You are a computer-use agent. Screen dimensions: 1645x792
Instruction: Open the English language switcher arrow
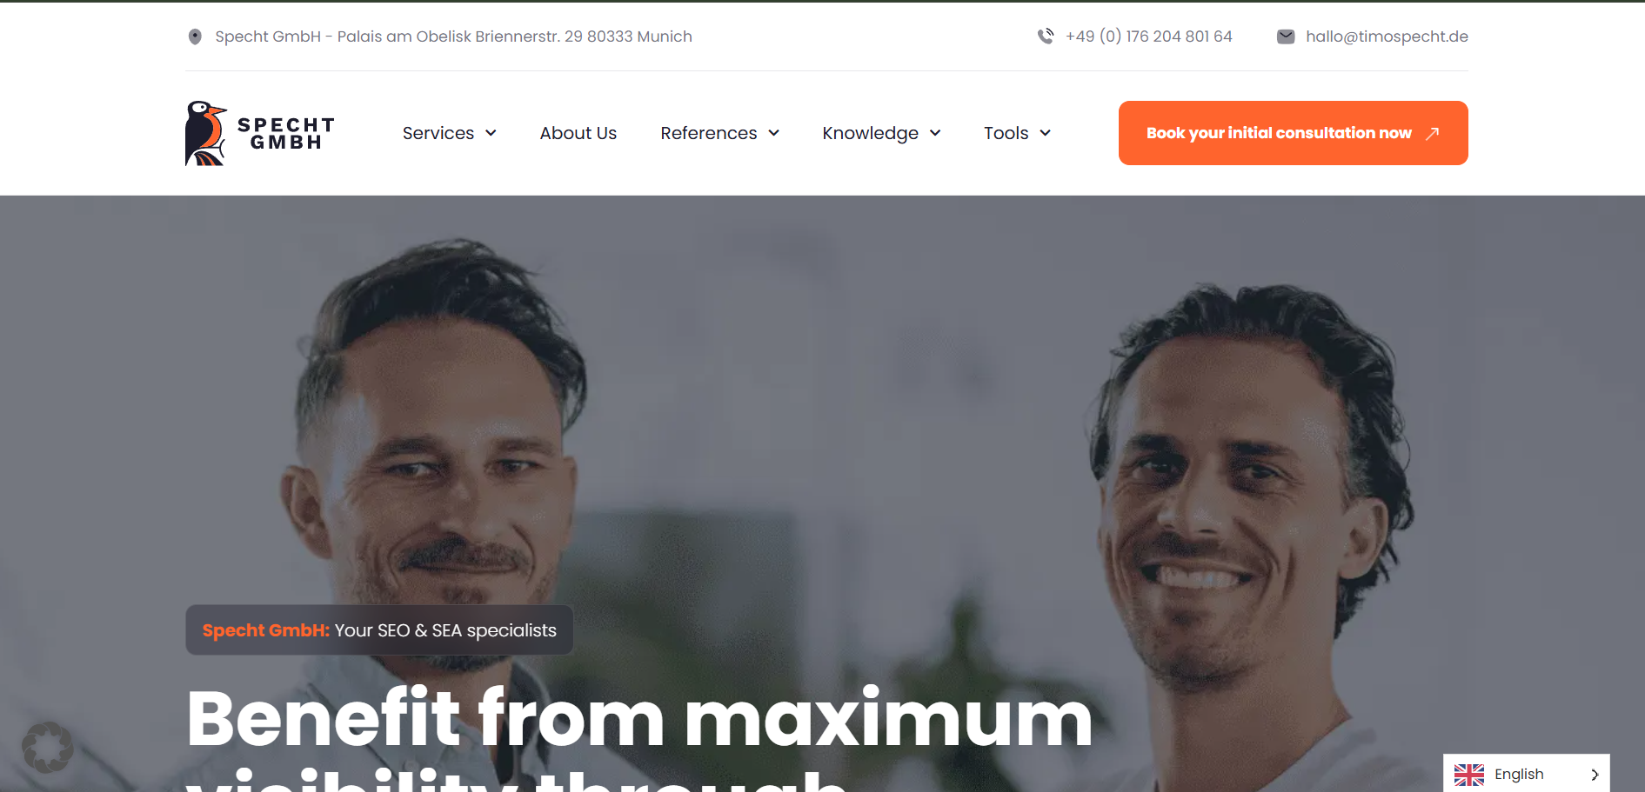[1595, 775]
